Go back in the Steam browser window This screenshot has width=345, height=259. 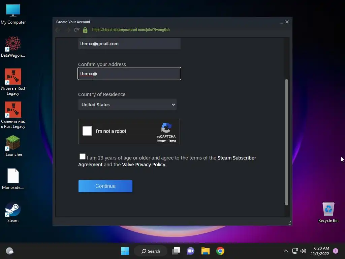58,30
